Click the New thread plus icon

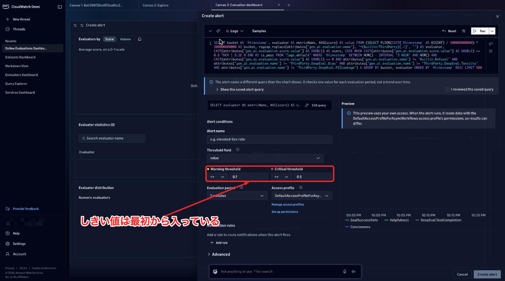8,19
